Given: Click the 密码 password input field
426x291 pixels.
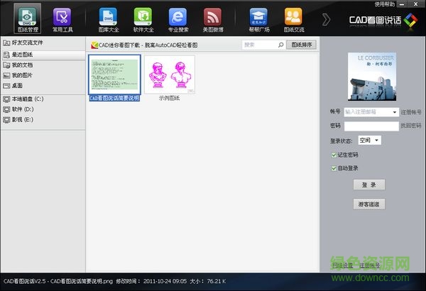Looking at the screenshot, I should point(371,126).
